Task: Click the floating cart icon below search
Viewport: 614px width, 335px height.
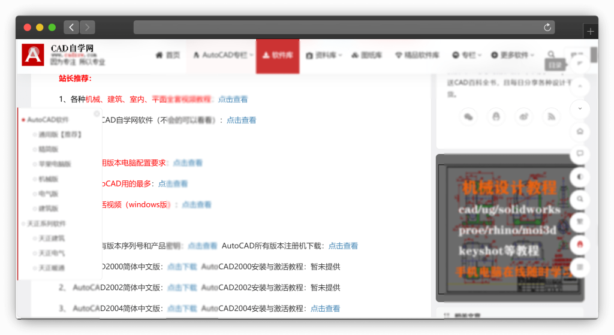Action: (580, 222)
